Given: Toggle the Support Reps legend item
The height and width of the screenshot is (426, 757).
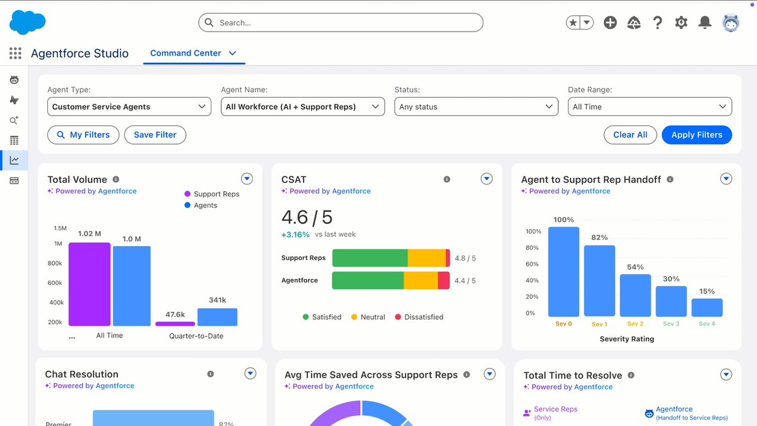Looking at the screenshot, I should [x=212, y=194].
